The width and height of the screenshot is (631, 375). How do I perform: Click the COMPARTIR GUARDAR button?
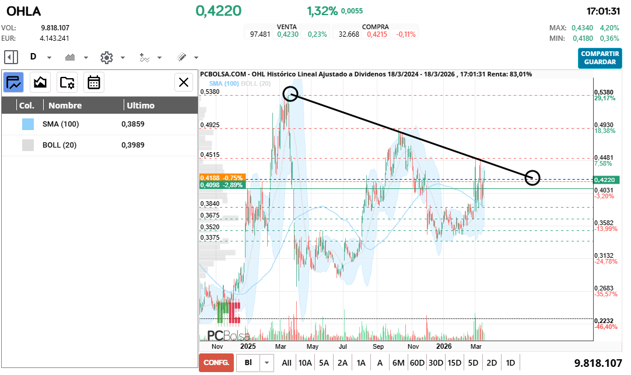coord(600,58)
